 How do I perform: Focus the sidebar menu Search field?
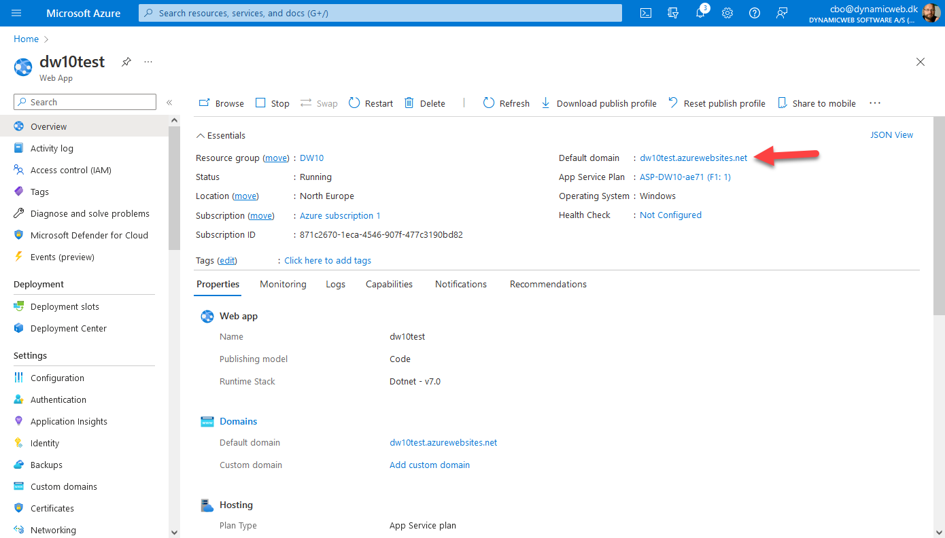[85, 102]
